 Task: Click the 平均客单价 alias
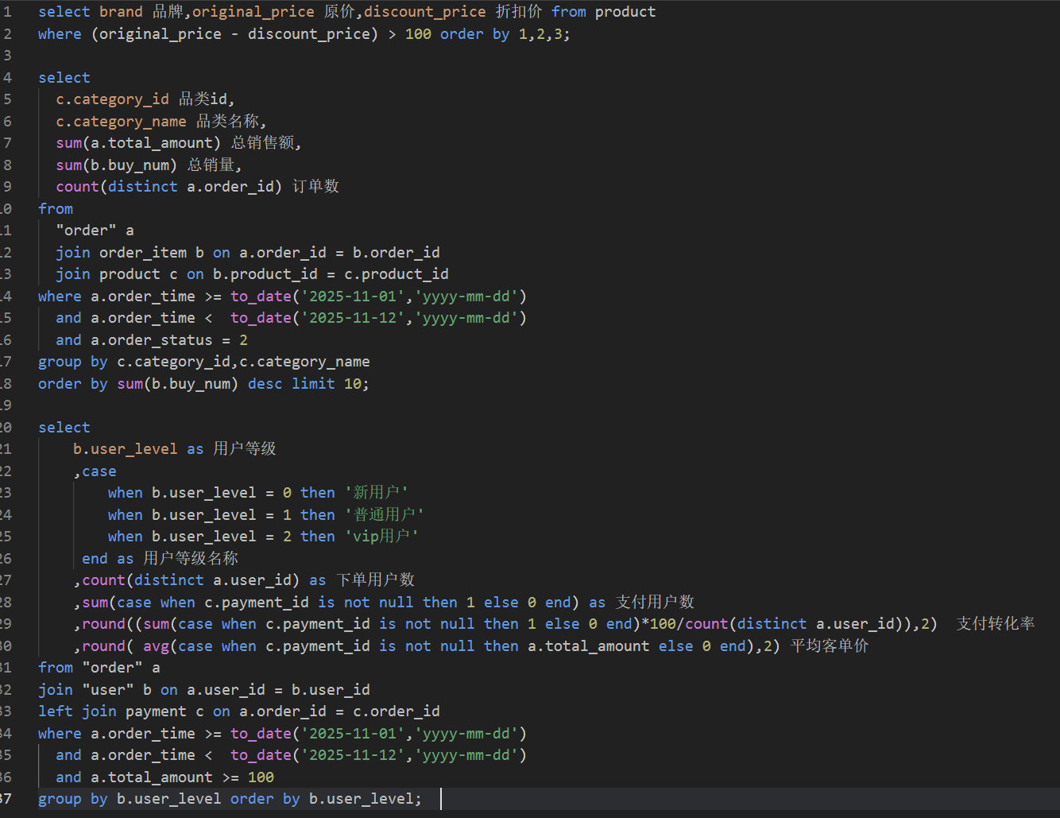pyautogui.click(x=830, y=646)
